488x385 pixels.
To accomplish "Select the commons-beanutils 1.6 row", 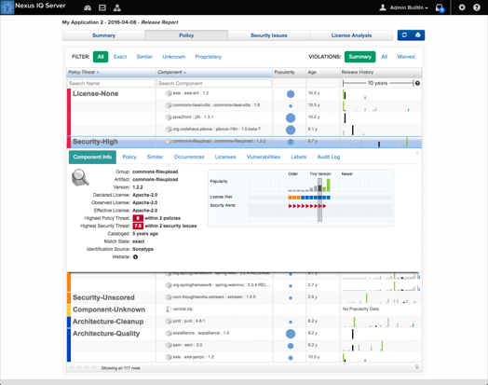I will 244,105.
